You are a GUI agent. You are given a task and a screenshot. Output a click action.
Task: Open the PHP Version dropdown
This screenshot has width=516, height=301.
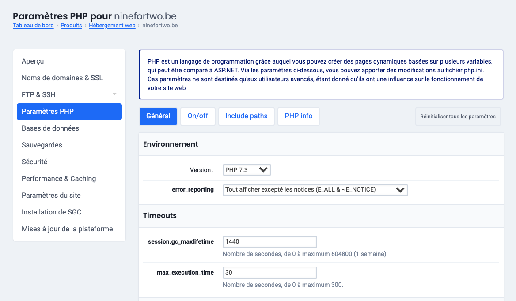point(247,170)
